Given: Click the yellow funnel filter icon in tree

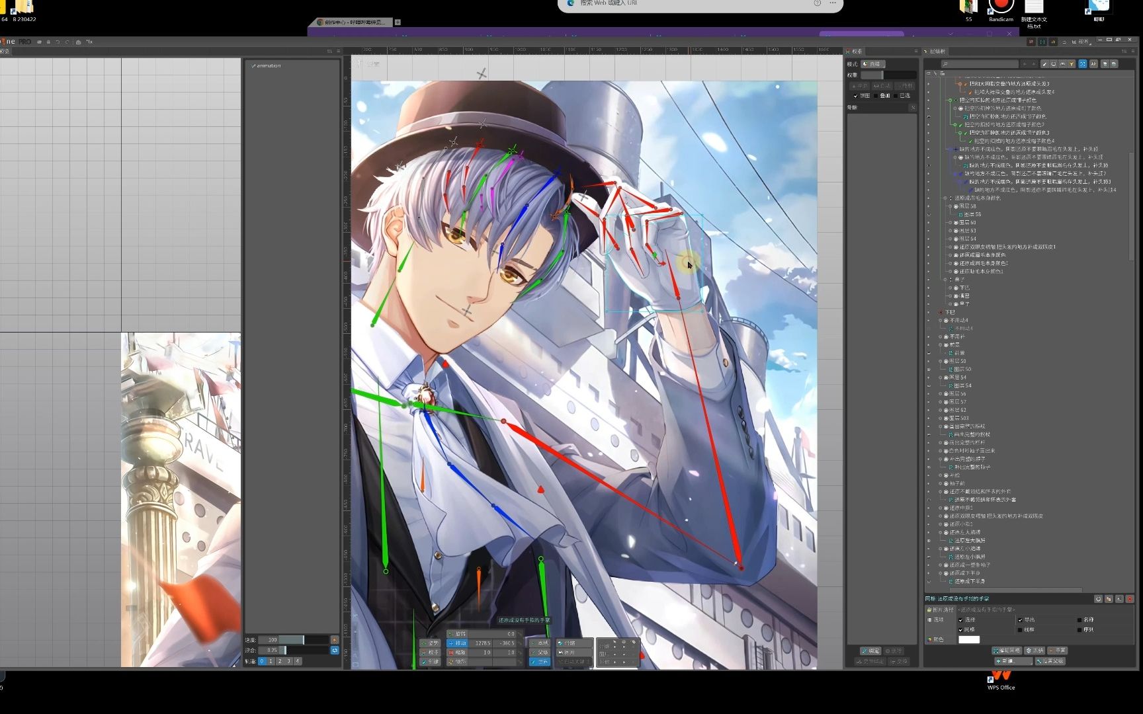Looking at the screenshot, I should tap(1072, 64).
